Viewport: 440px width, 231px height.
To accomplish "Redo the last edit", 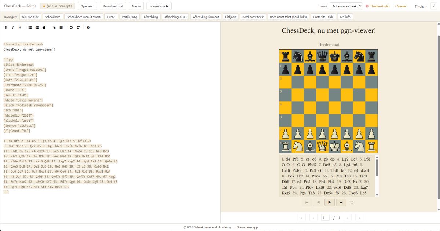I will coord(78,27).
